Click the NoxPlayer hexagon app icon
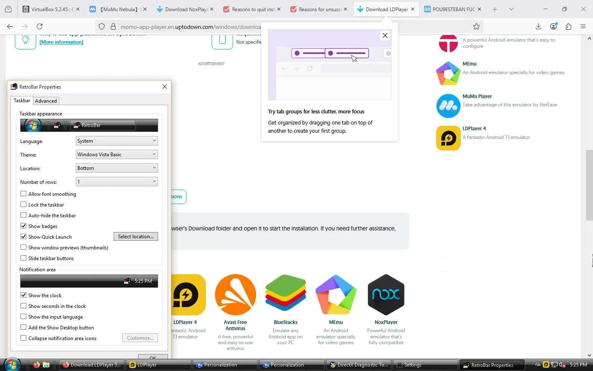Image resolution: width=593 pixels, height=371 pixels. point(386,295)
